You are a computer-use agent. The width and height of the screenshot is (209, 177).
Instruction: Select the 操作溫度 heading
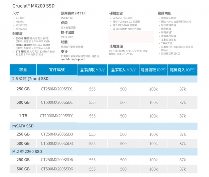(68, 32)
